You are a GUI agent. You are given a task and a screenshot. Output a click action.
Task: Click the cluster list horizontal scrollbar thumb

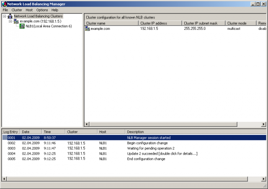tap(163, 124)
